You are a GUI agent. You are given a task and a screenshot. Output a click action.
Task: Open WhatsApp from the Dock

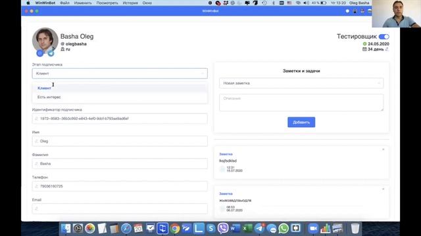(284, 228)
